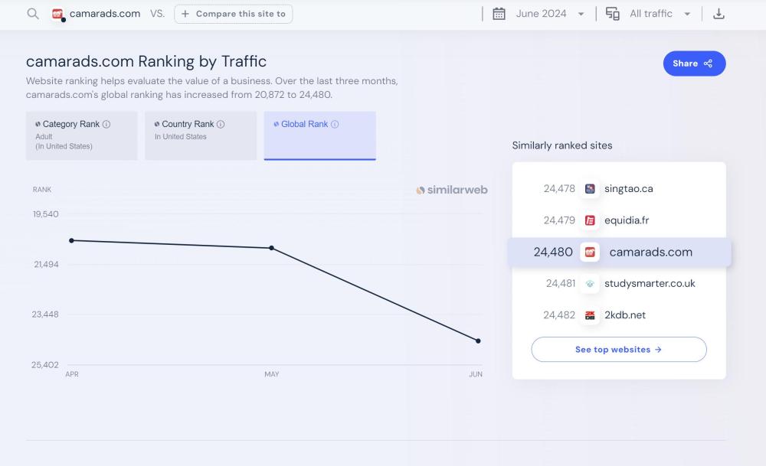Select the Global Rank tab

click(x=319, y=135)
